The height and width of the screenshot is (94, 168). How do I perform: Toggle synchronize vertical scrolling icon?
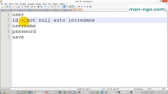point(52,7)
